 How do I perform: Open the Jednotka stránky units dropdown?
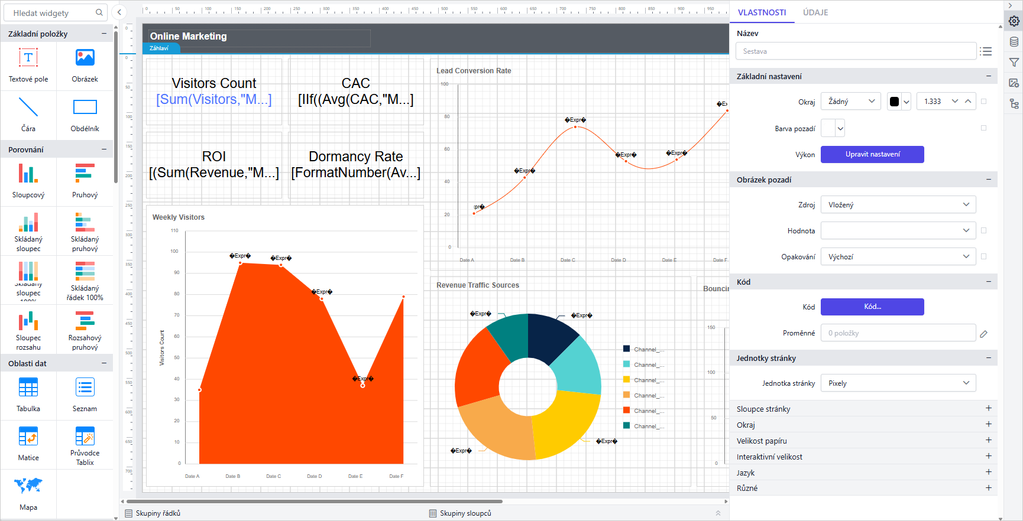898,383
